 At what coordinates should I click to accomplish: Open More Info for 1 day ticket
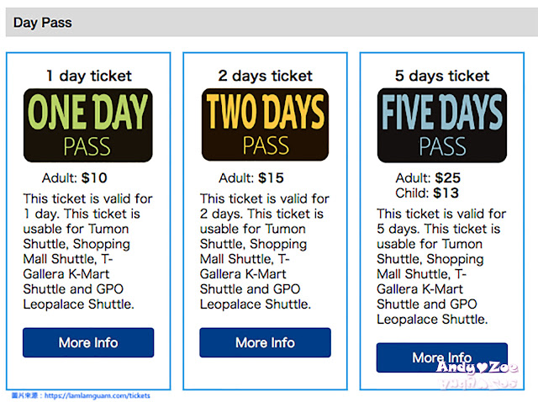pyautogui.click(x=88, y=342)
